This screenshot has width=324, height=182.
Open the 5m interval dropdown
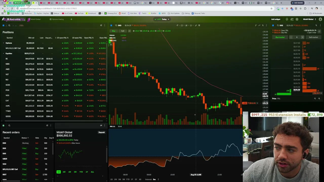tap(156, 179)
